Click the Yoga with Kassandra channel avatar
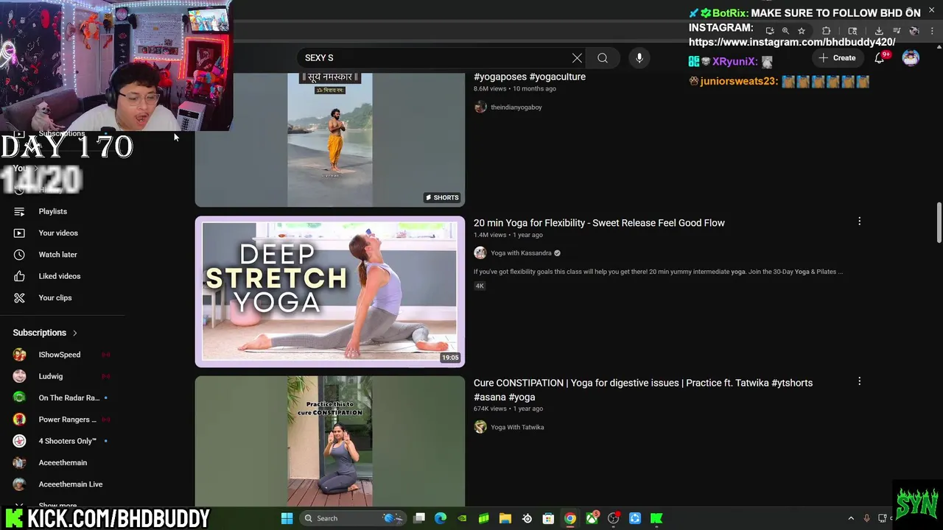 (480, 253)
